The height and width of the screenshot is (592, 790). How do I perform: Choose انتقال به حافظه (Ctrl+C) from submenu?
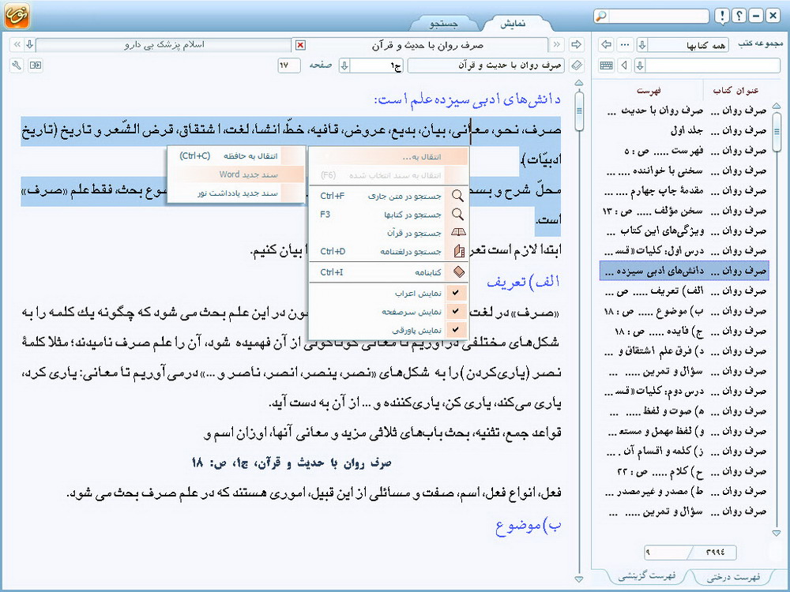pos(236,156)
